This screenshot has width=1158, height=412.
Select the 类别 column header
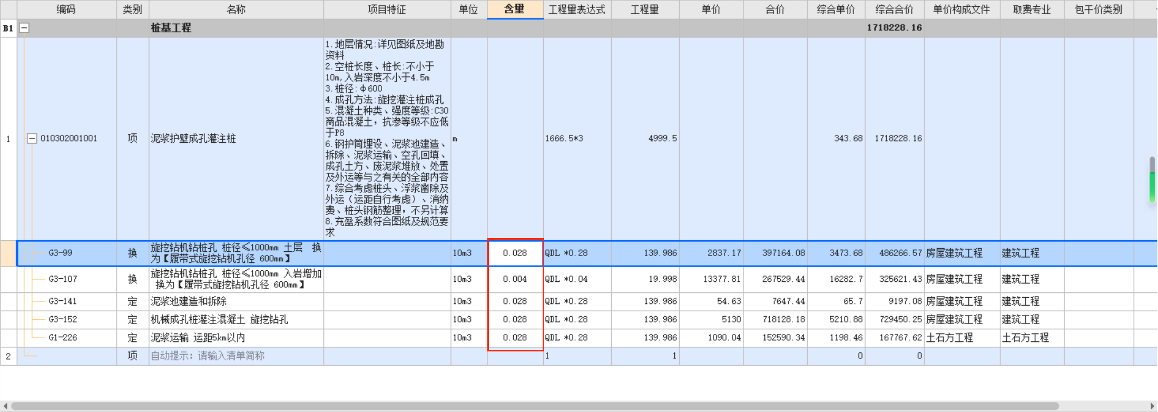(133, 9)
